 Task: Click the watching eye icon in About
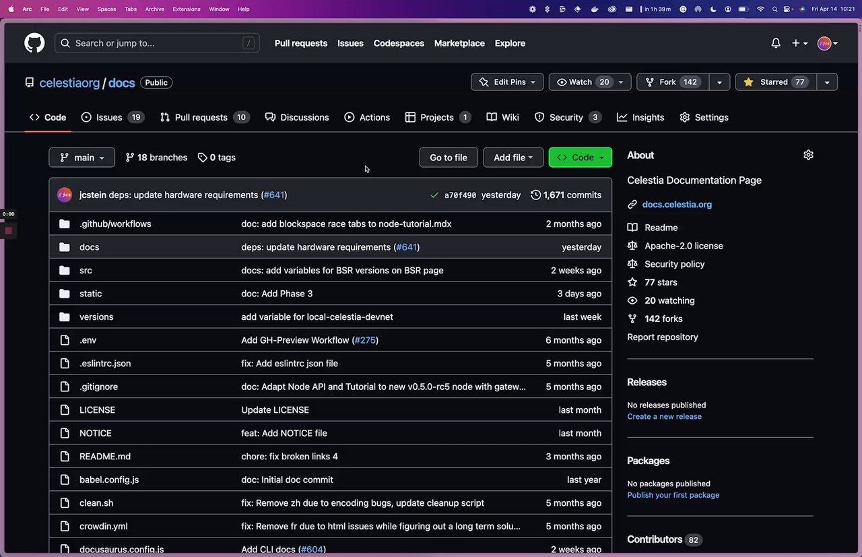pos(632,300)
